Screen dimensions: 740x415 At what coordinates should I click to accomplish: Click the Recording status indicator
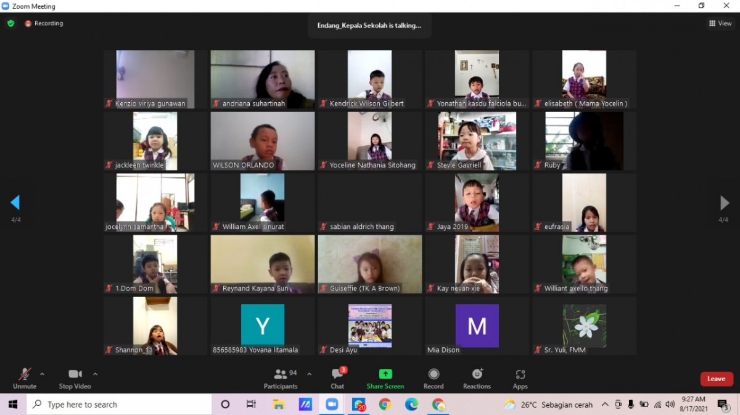click(x=44, y=23)
